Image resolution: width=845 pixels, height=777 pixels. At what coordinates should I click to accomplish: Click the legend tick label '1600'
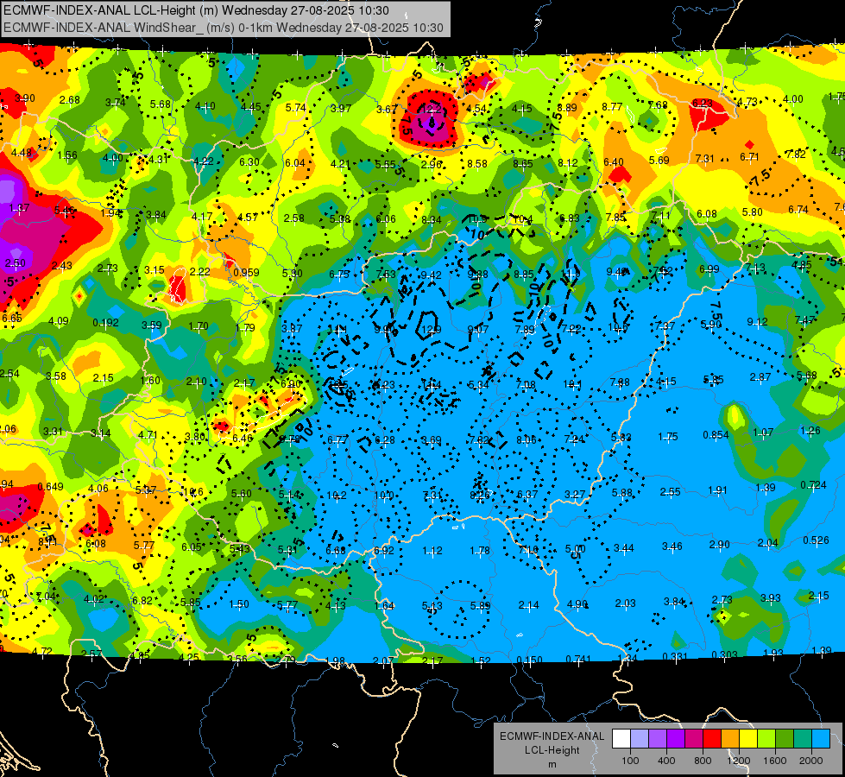[x=775, y=761]
